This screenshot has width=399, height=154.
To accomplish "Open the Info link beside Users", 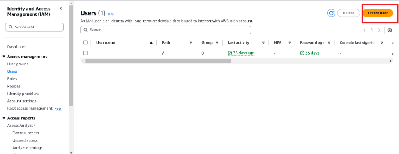I will (x=111, y=14).
